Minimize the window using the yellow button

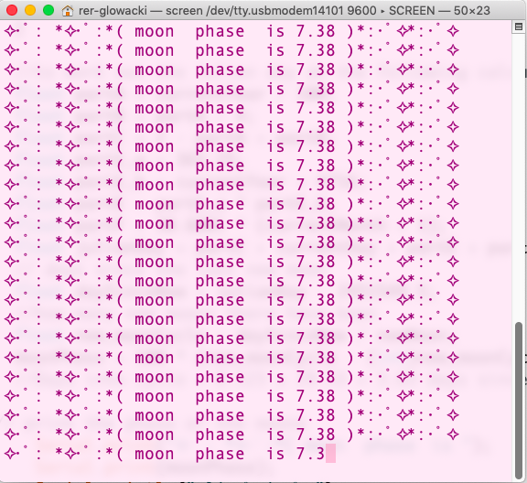pyautogui.click(x=30, y=10)
